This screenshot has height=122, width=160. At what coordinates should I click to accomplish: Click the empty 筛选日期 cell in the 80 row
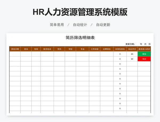[15, 59]
